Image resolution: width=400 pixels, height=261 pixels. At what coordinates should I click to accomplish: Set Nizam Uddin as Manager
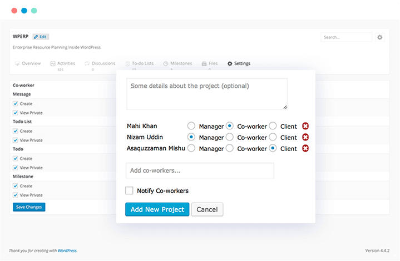tap(191, 137)
